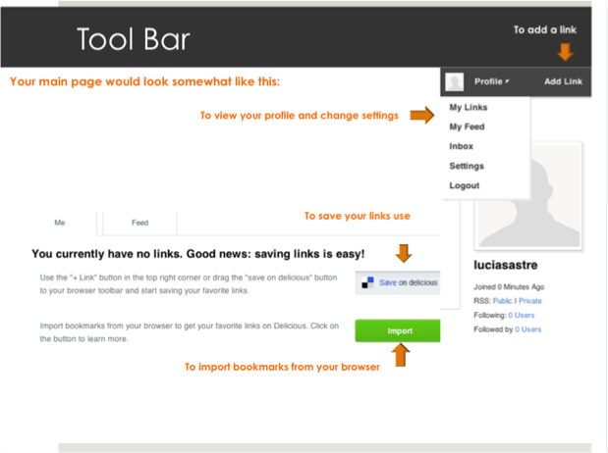Open the Public RSS link
This screenshot has height=453, width=608.
502,301
